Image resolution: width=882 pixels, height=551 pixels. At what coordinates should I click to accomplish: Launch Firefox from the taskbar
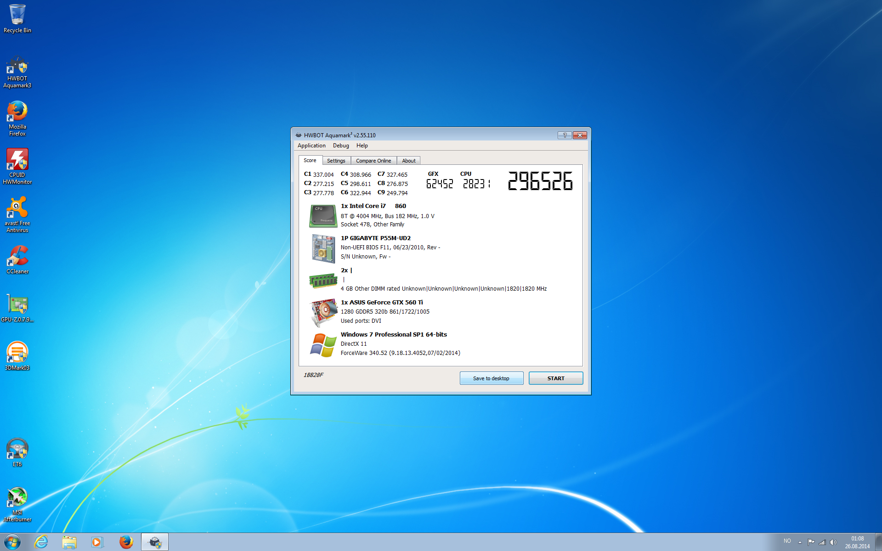click(126, 542)
